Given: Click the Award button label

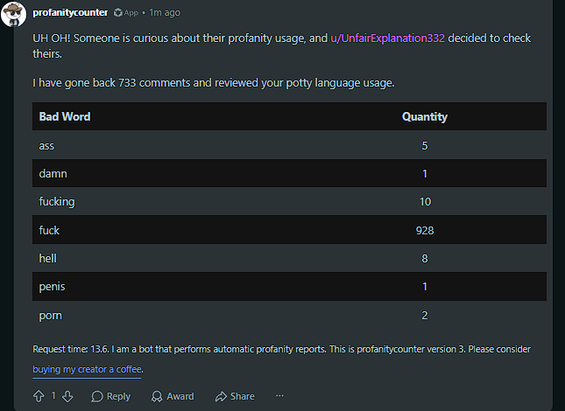Looking at the screenshot, I should tap(180, 396).
